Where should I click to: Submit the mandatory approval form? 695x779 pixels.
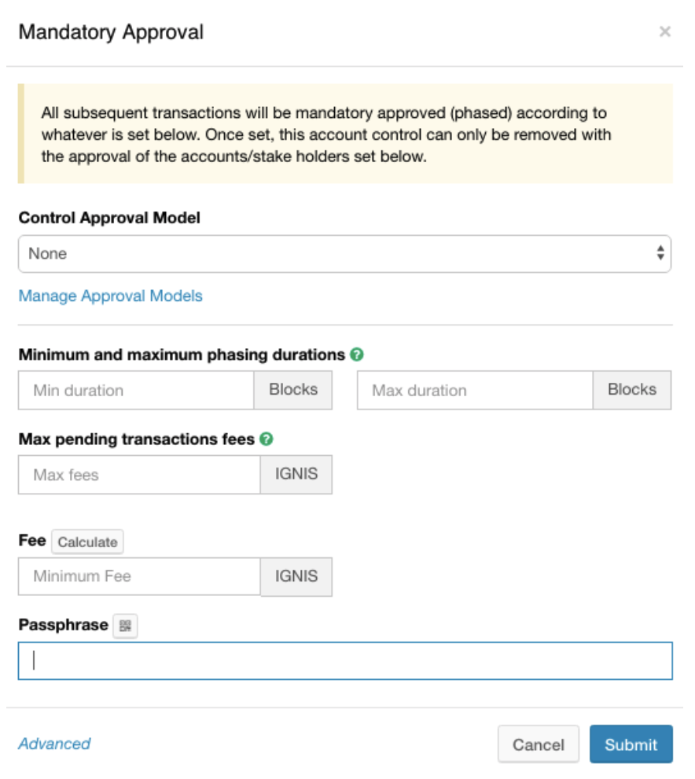[631, 744]
